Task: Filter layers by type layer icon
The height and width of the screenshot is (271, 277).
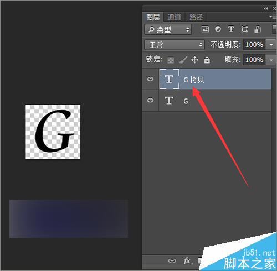Action: 231,29
